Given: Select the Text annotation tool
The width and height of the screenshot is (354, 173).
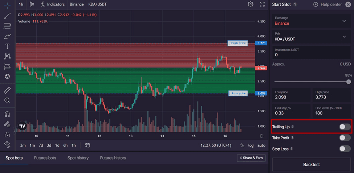Looking at the screenshot, I should 7,46.
